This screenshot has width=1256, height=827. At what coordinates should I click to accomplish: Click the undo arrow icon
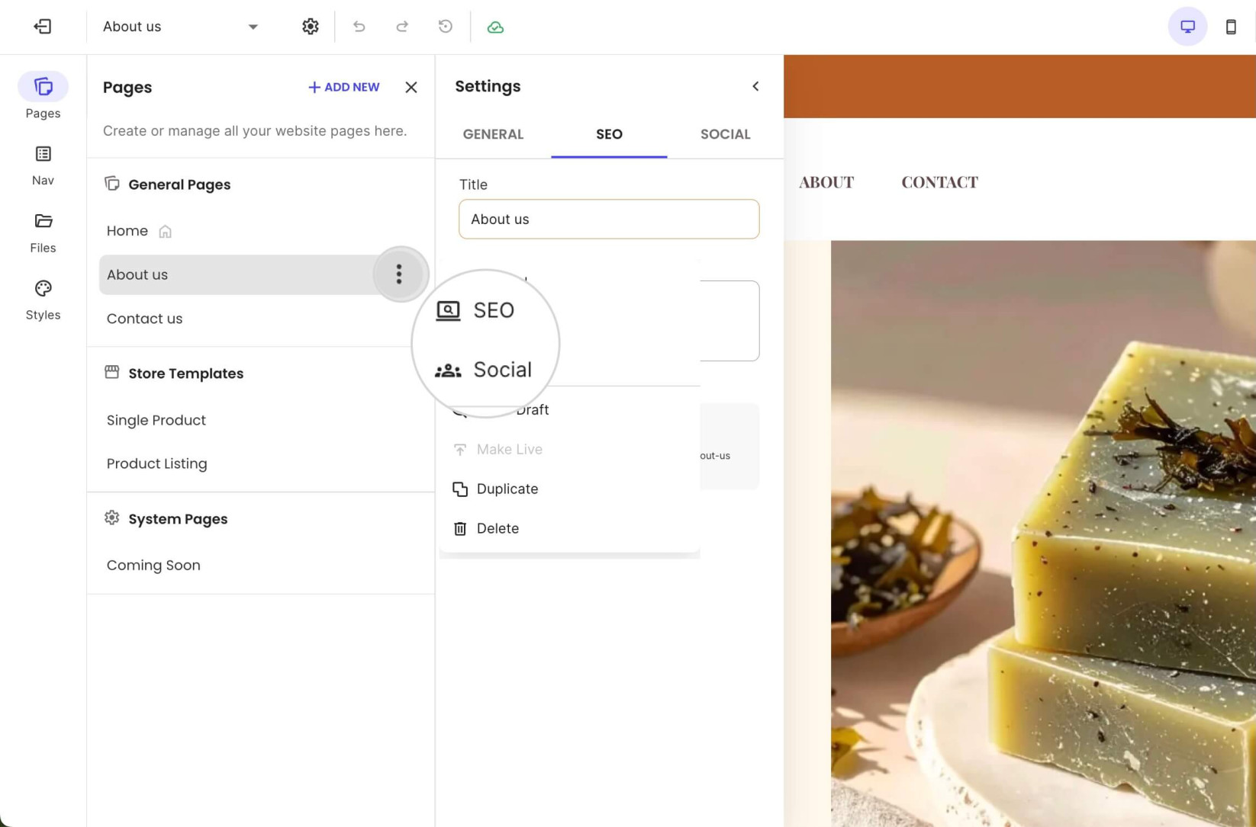(359, 27)
